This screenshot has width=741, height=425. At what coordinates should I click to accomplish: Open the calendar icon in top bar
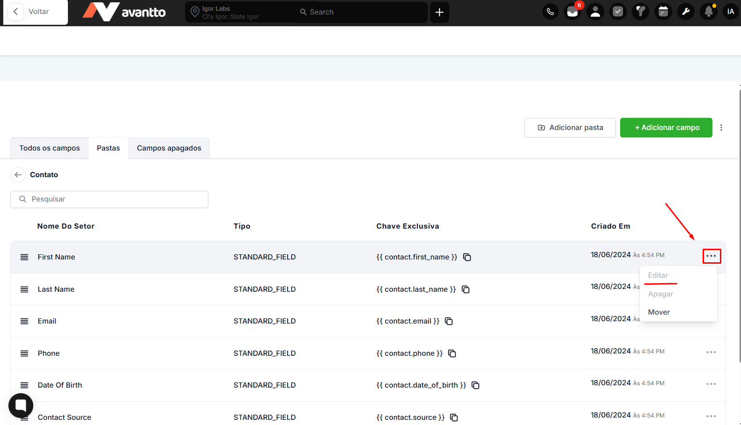pyautogui.click(x=663, y=12)
